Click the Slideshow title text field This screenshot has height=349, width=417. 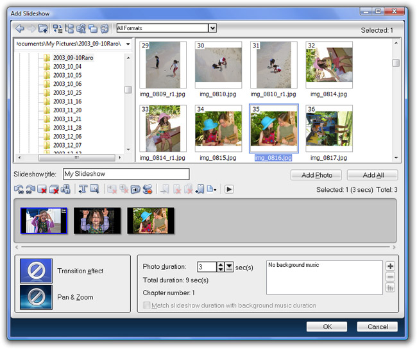tap(126, 174)
